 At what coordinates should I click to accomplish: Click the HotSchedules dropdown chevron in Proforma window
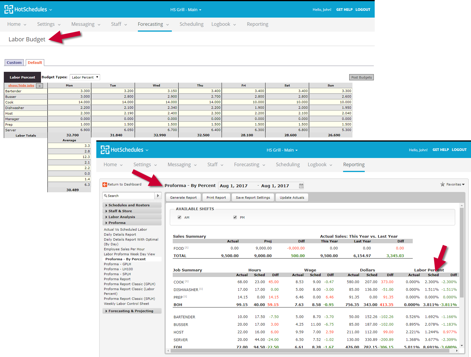(147, 150)
